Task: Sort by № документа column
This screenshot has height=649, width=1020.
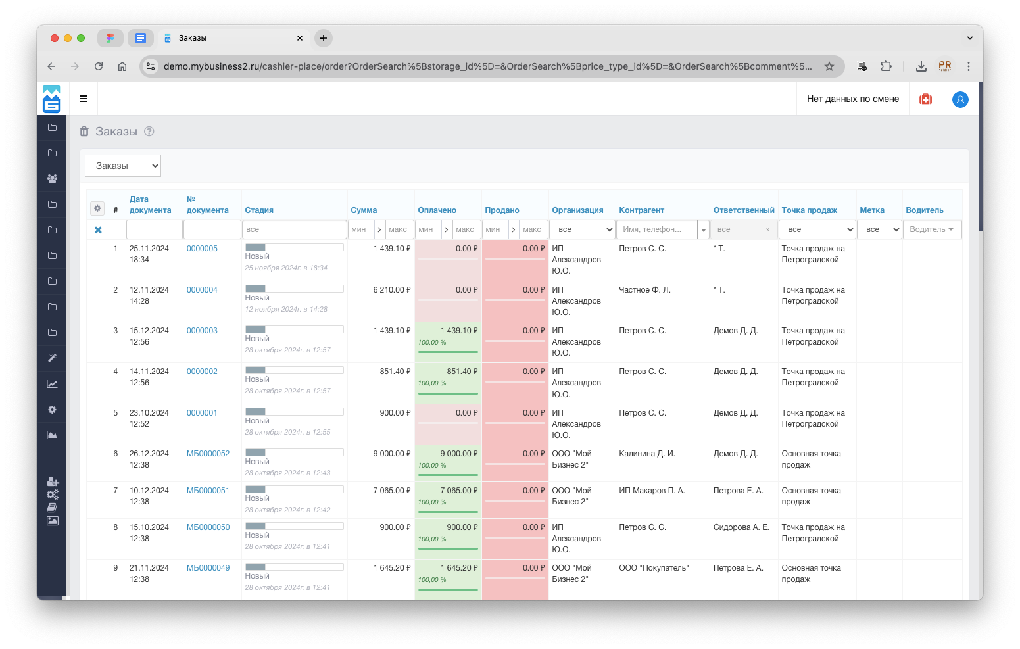Action: click(207, 204)
